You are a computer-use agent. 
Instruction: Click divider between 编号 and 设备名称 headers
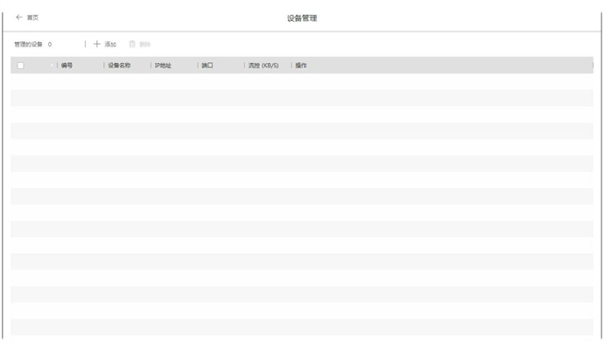(x=104, y=66)
